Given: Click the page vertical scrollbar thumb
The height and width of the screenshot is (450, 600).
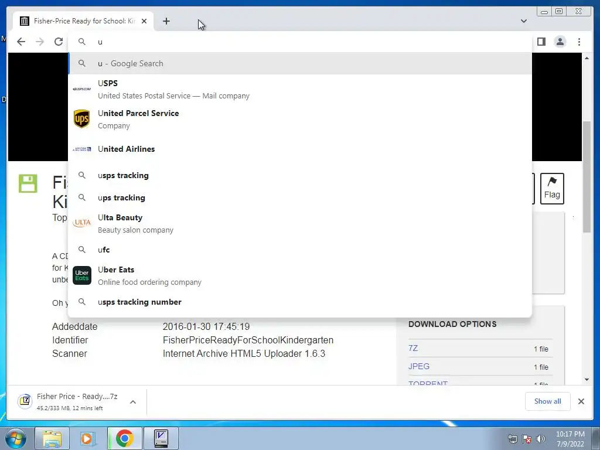Looking at the screenshot, I should click(587, 176).
